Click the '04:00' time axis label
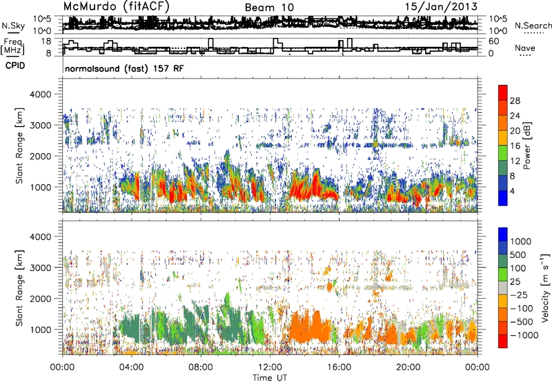The height and width of the screenshot is (382, 552). click(x=131, y=368)
